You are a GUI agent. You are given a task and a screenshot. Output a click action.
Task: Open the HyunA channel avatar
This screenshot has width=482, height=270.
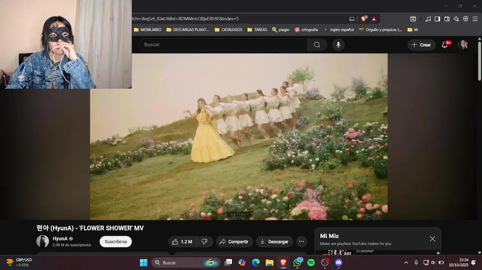click(x=42, y=241)
